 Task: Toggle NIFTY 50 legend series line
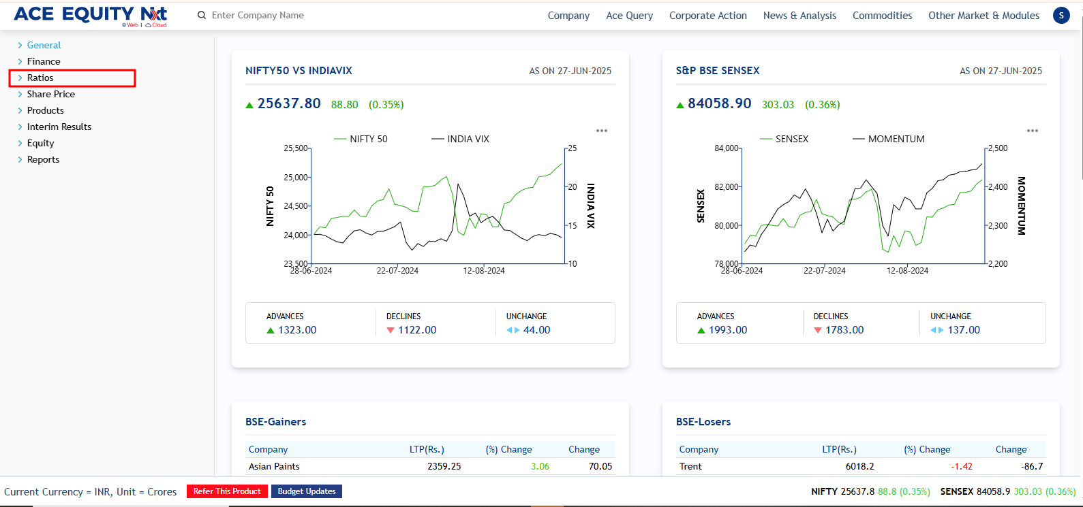(361, 139)
